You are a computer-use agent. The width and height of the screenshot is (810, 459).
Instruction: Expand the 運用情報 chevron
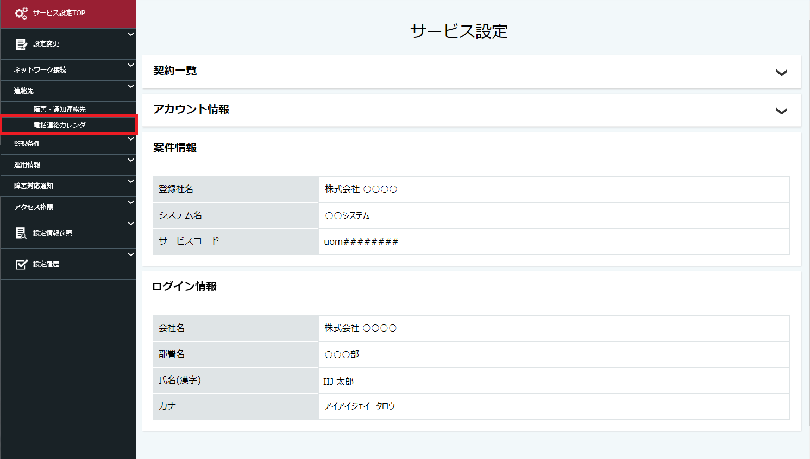tap(131, 160)
